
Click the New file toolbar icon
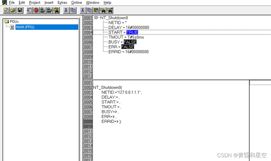point(6,10)
